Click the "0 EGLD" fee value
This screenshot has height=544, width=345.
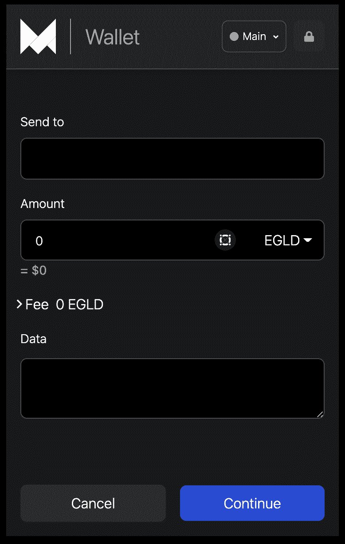80,304
